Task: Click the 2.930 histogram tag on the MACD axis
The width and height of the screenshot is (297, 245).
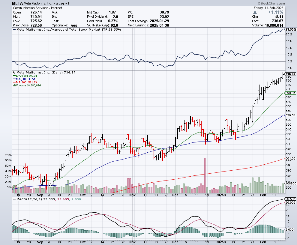Action: coord(289,229)
